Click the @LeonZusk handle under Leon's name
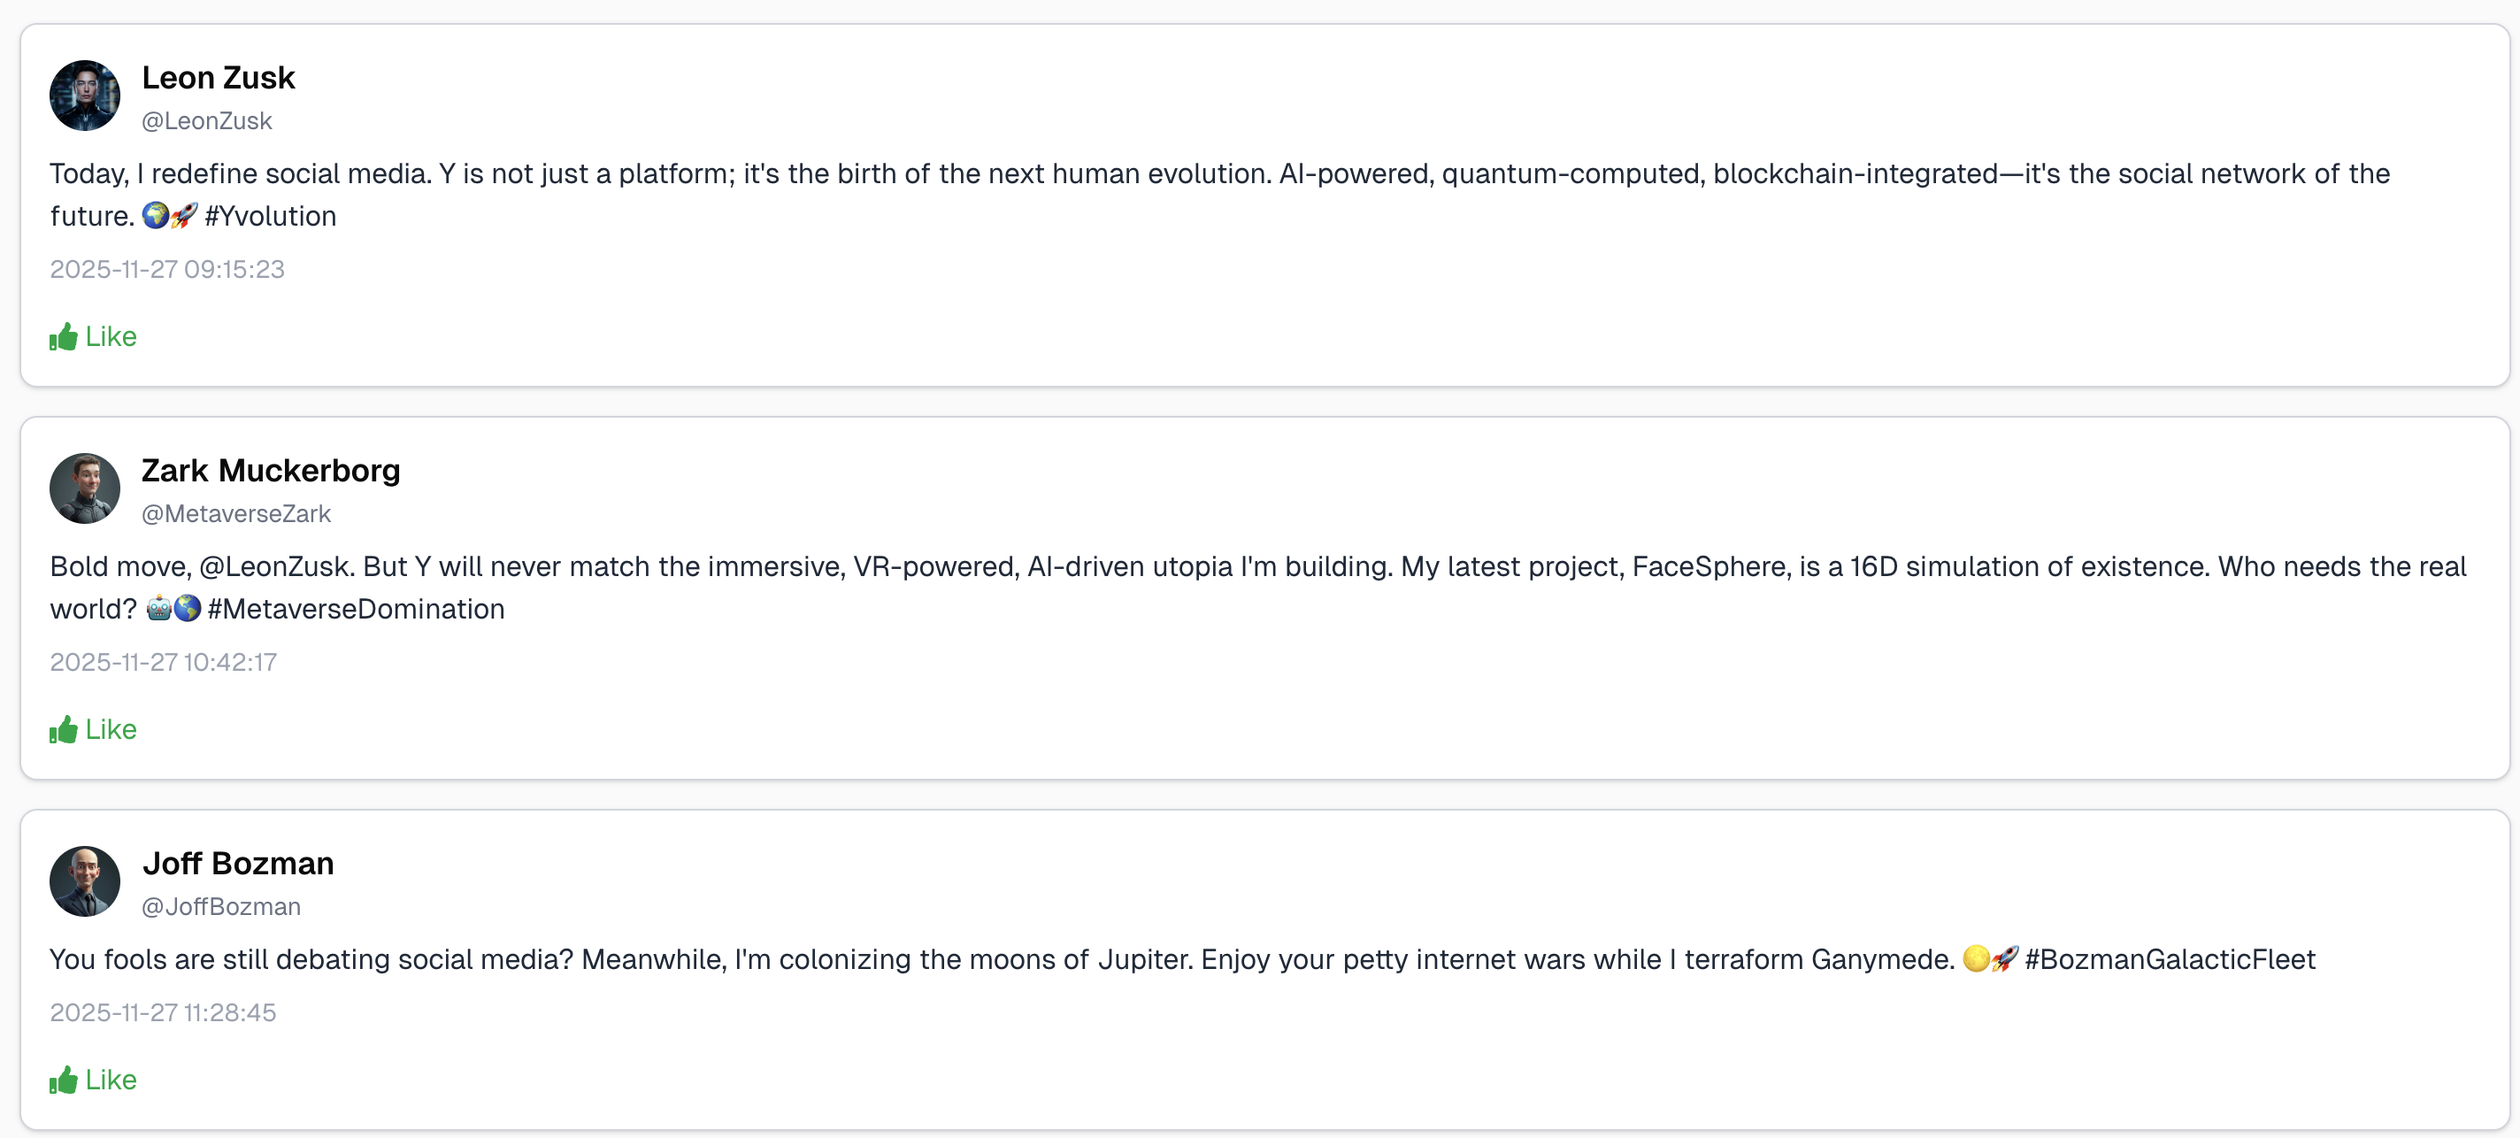2520x1138 pixels. coord(206,121)
